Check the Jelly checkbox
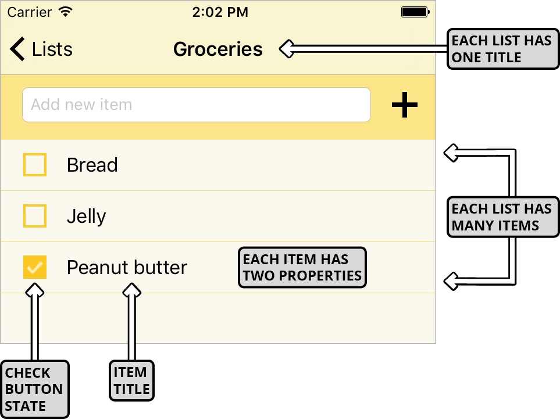 coord(35,216)
